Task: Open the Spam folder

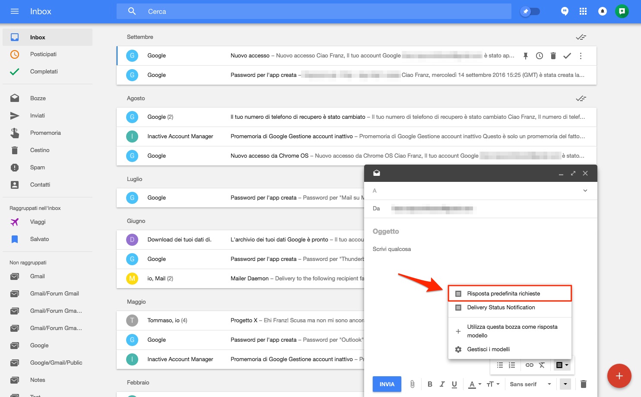Action: pos(48,167)
